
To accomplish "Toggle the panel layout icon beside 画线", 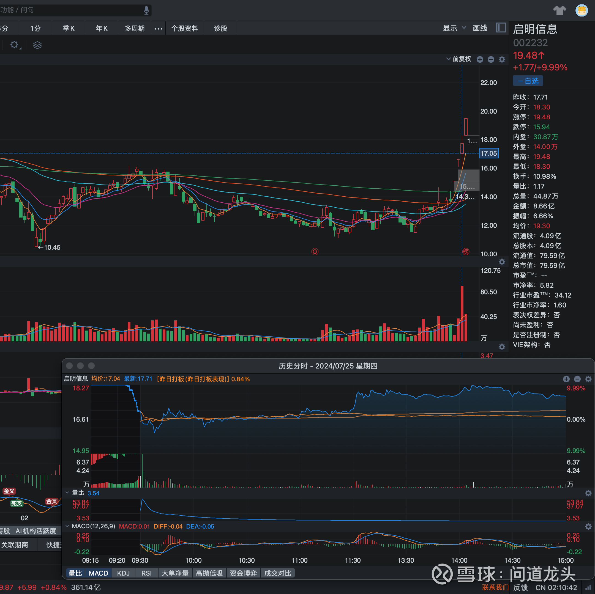I will pos(501,28).
